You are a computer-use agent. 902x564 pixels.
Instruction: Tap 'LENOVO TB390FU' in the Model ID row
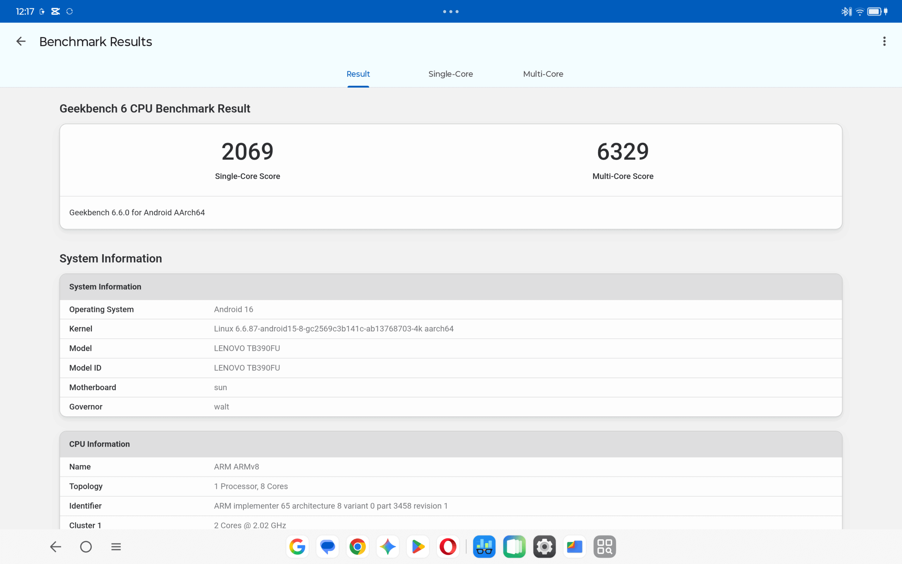point(247,368)
